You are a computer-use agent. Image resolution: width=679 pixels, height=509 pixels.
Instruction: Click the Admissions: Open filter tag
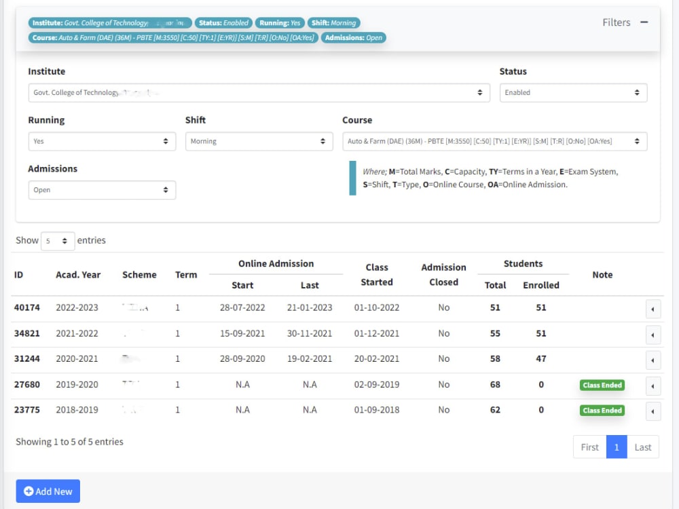point(353,37)
